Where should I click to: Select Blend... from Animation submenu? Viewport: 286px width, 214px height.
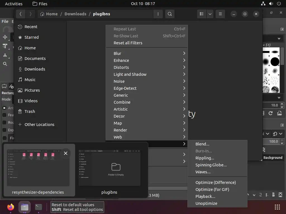pos(217,144)
